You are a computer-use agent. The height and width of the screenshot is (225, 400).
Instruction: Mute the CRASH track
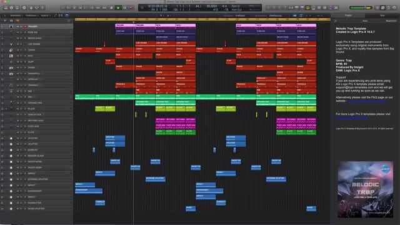17,50
